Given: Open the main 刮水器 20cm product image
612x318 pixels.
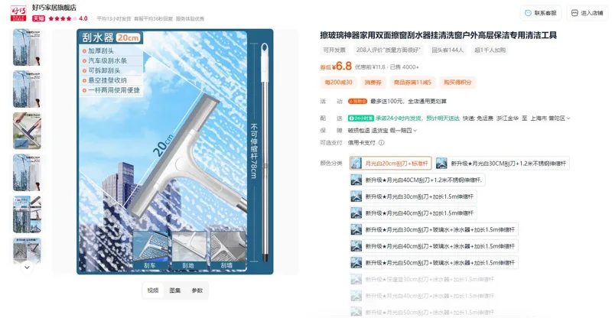Looking at the screenshot, I should coord(175,151).
